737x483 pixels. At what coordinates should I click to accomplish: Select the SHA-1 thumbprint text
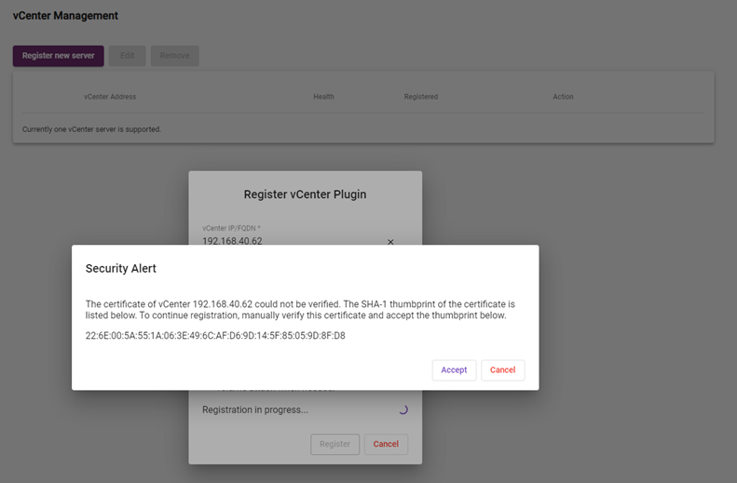[215, 336]
